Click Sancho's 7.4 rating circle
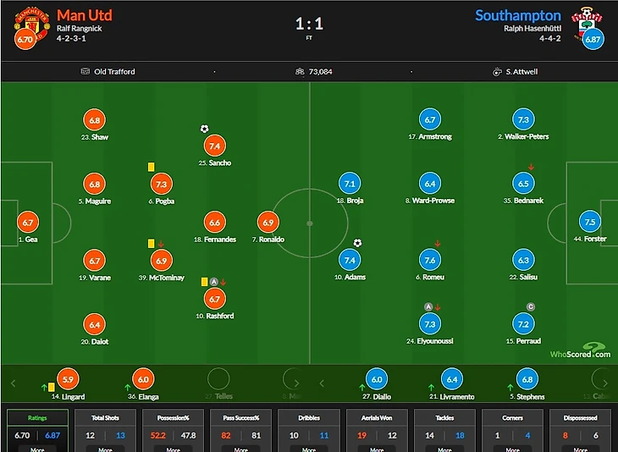618x452 pixels. [x=214, y=146]
